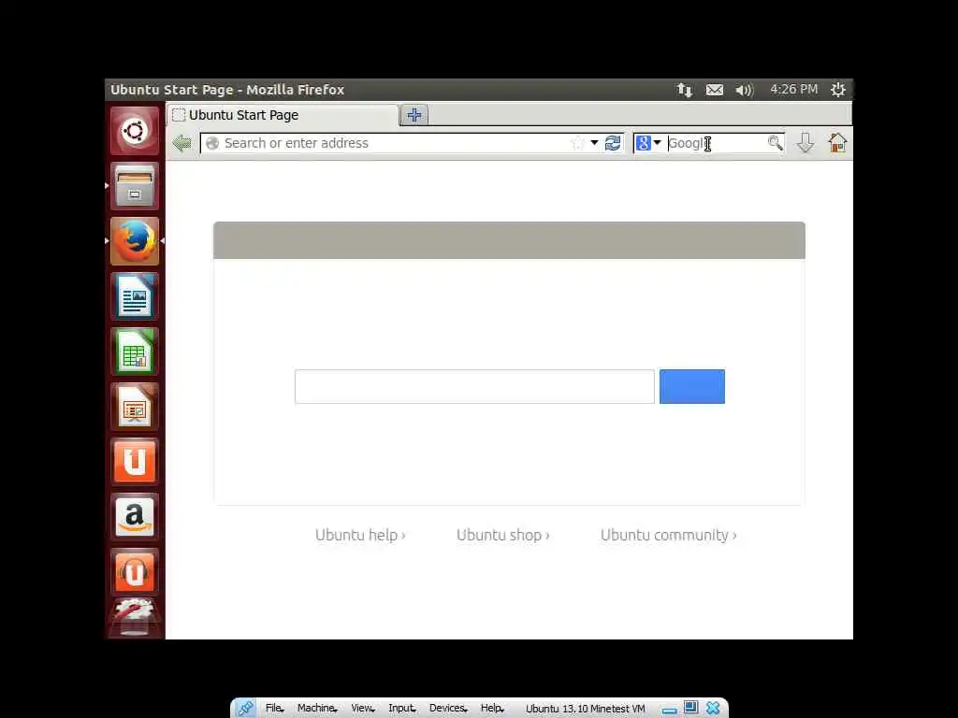Open a new tab with plus button
Image resolution: width=958 pixels, height=718 pixels.
(414, 115)
